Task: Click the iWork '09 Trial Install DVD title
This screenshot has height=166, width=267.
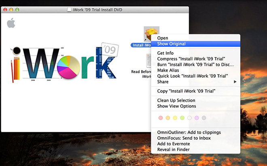Action: [97, 10]
